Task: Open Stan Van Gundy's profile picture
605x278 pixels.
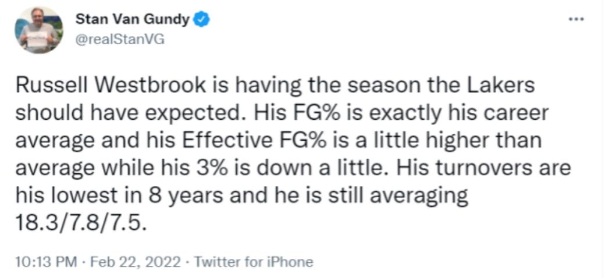Action: (40, 30)
